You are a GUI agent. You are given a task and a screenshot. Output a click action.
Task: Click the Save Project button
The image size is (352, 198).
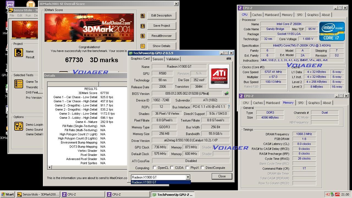click(161, 26)
